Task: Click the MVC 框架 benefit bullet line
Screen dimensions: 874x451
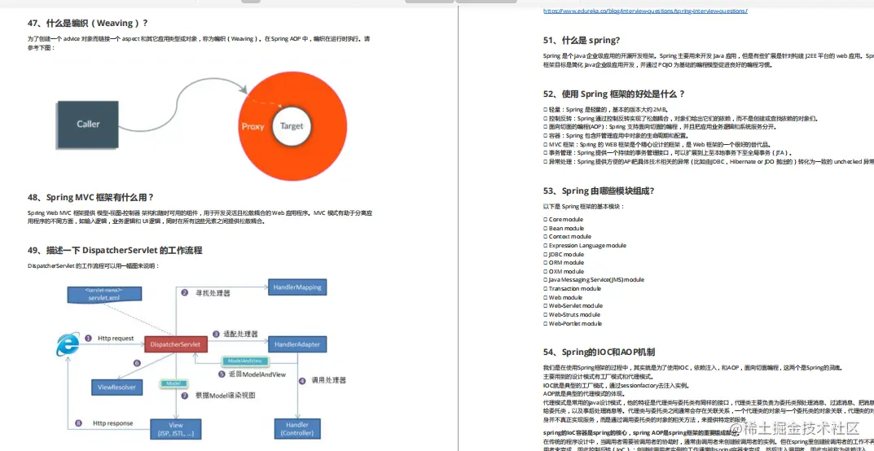Action: click(657, 144)
